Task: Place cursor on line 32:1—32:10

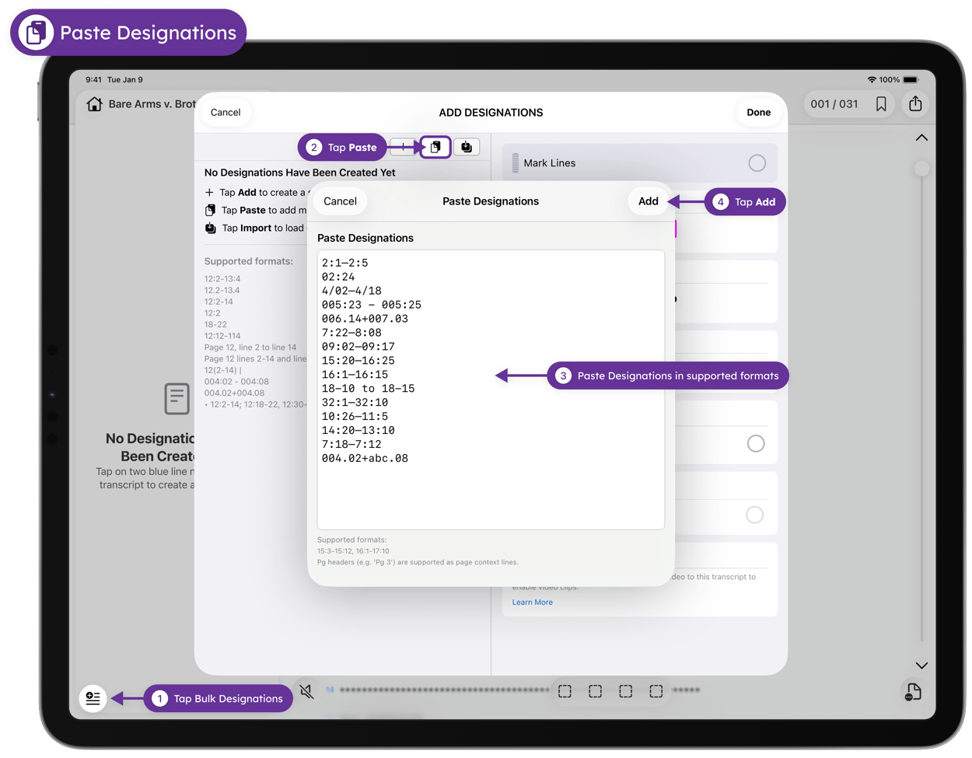Action: [355, 403]
